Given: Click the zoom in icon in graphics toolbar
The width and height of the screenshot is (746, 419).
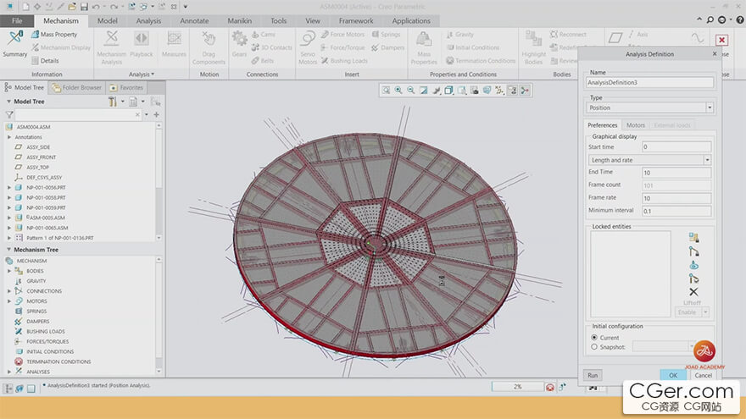Looking at the screenshot, I should click(398, 91).
